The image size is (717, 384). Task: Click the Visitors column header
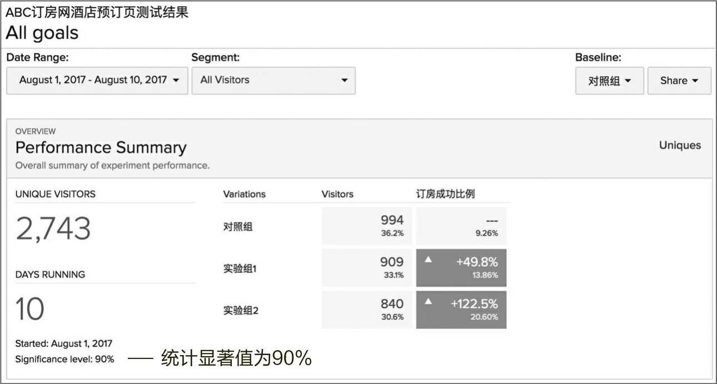(337, 194)
